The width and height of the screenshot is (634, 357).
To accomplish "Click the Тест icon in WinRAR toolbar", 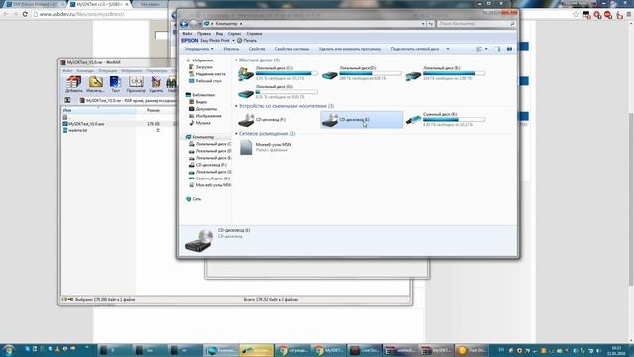I will [x=115, y=84].
